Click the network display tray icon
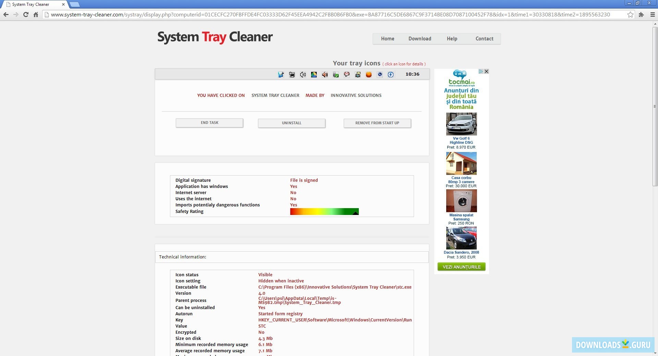Viewport: 658px width, 356px height. tap(292, 74)
